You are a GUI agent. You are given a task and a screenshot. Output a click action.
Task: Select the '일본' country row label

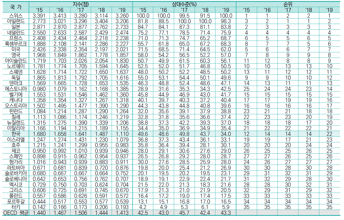click(x=16, y=27)
